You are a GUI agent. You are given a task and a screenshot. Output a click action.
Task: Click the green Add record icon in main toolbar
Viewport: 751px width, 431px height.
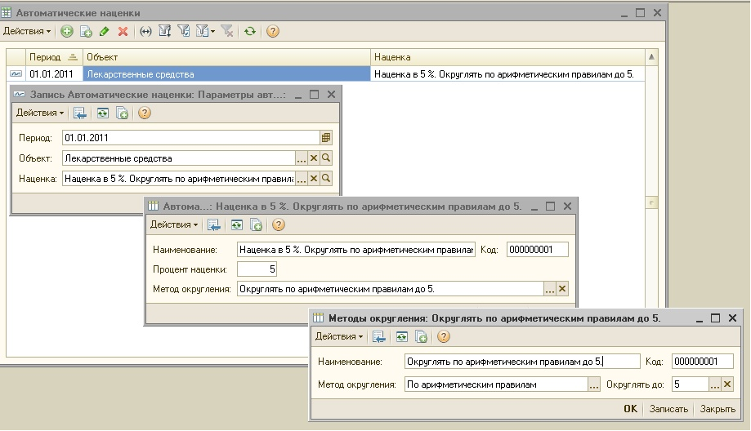tap(66, 32)
